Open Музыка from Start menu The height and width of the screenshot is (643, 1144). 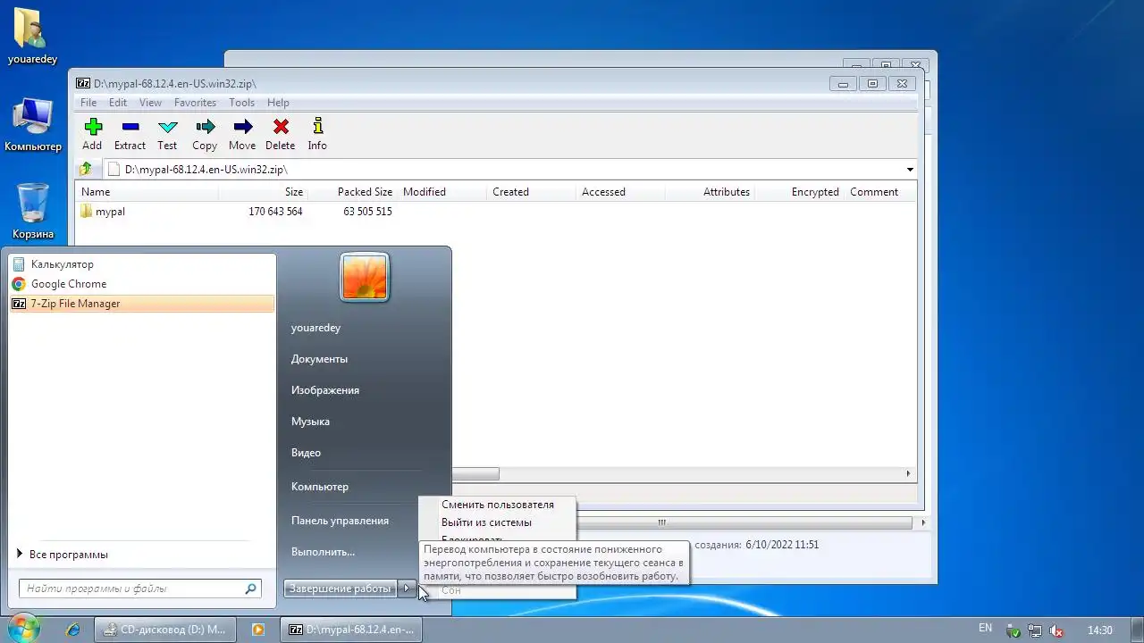click(310, 422)
